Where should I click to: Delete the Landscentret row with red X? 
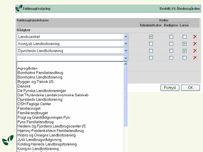(x=195, y=37)
